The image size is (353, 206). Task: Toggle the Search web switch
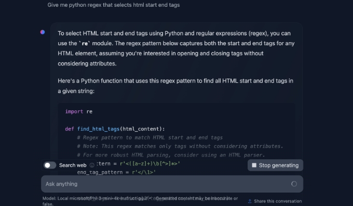[50, 165]
